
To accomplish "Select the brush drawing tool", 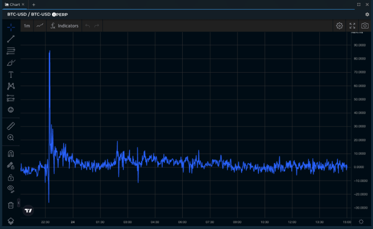I will (11, 63).
